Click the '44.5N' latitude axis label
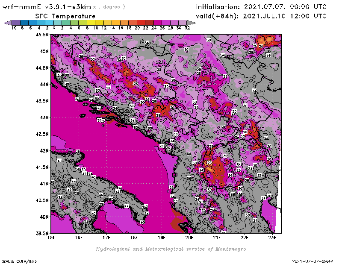This screenshot has height=264, width=342. point(42,68)
